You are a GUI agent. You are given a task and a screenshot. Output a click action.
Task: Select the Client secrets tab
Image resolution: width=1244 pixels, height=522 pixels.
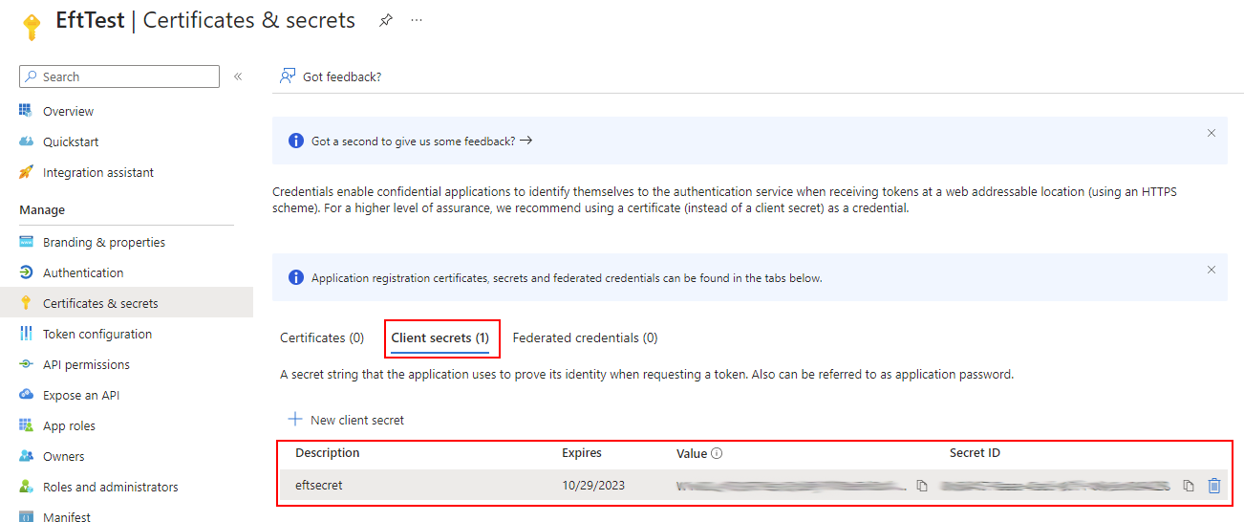click(x=440, y=337)
